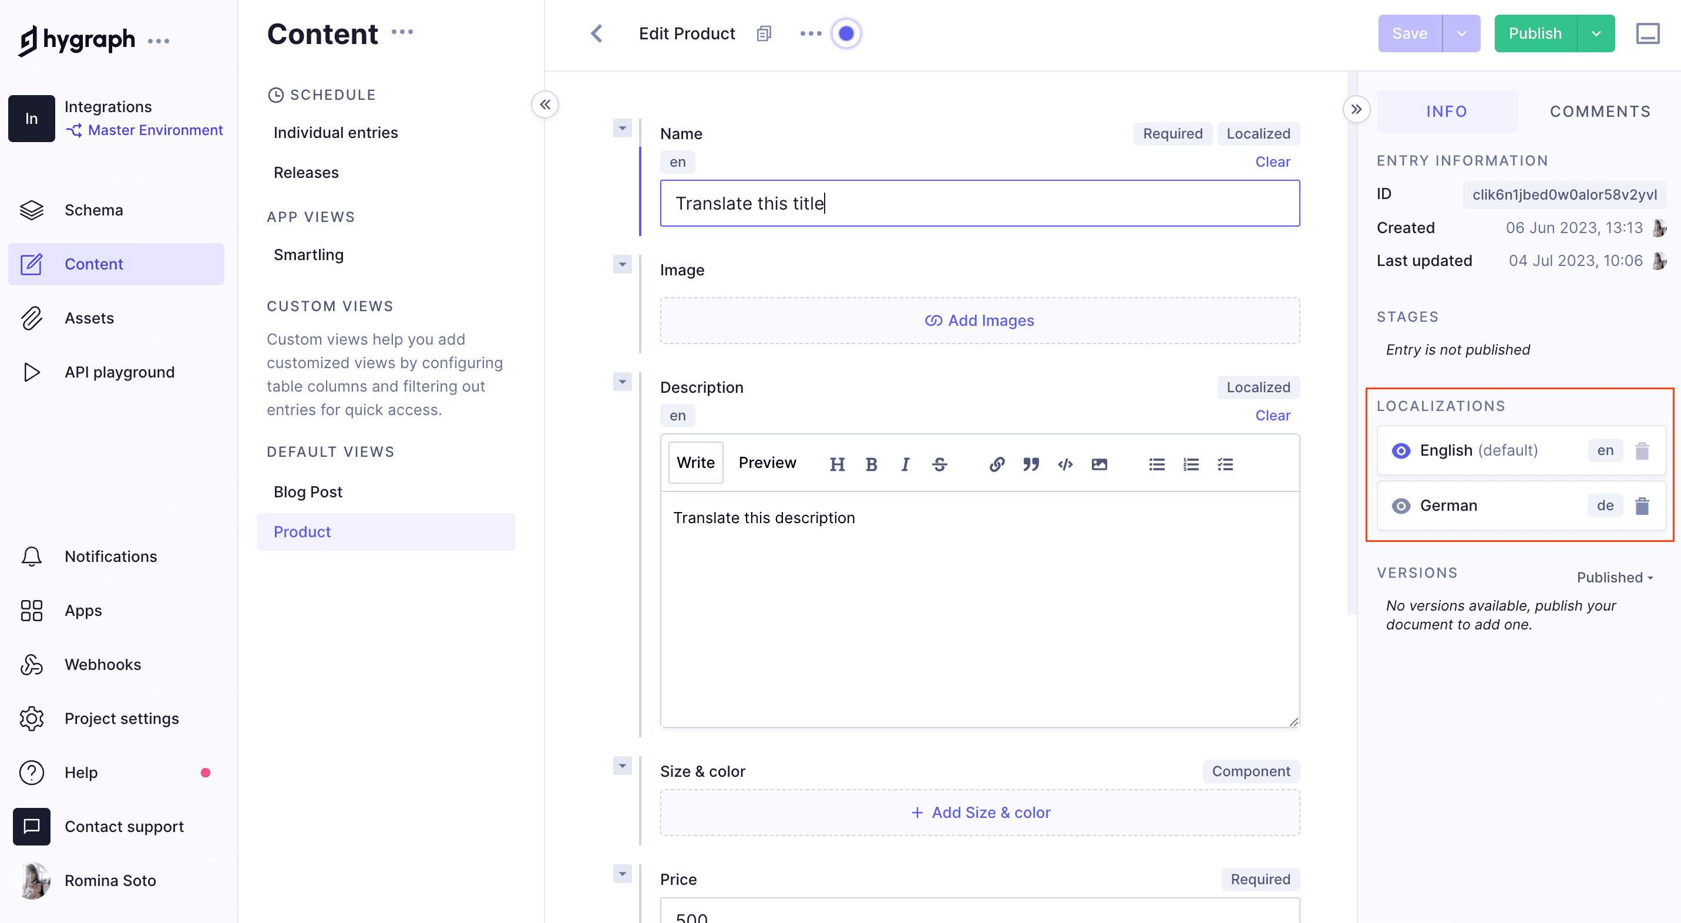Go back using the left arrow
Viewport: 1681px width, 923px height.
point(596,33)
